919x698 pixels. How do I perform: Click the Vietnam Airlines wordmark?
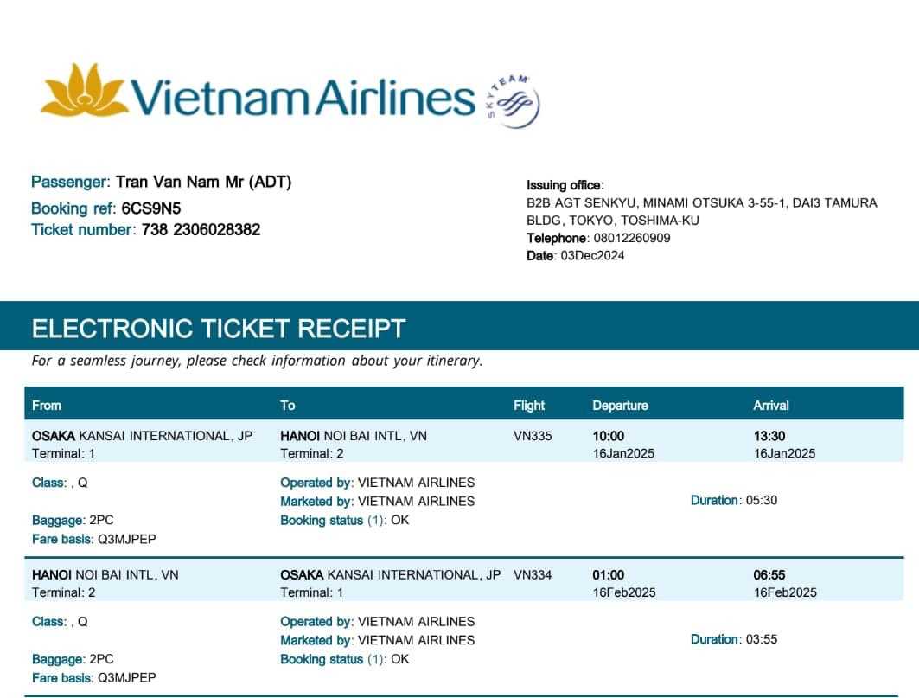303,97
